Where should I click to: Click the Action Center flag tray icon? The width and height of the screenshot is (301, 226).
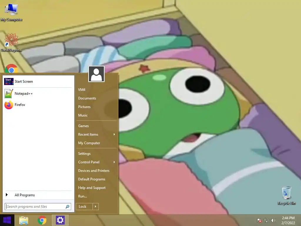click(x=259, y=220)
